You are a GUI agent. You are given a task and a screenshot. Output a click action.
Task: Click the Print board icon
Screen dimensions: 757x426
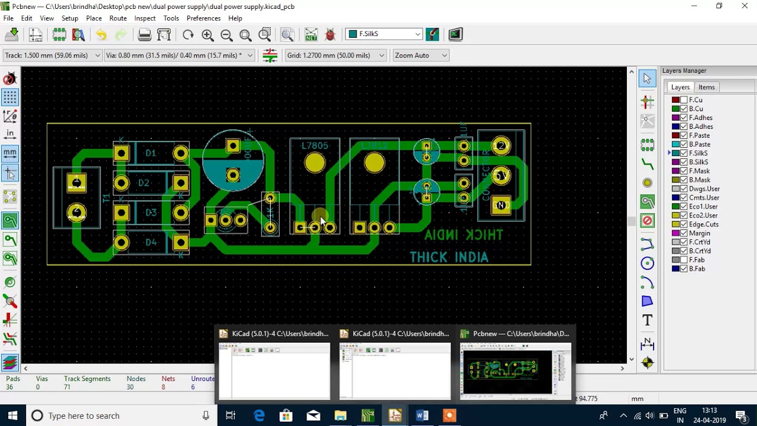[144, 34]
